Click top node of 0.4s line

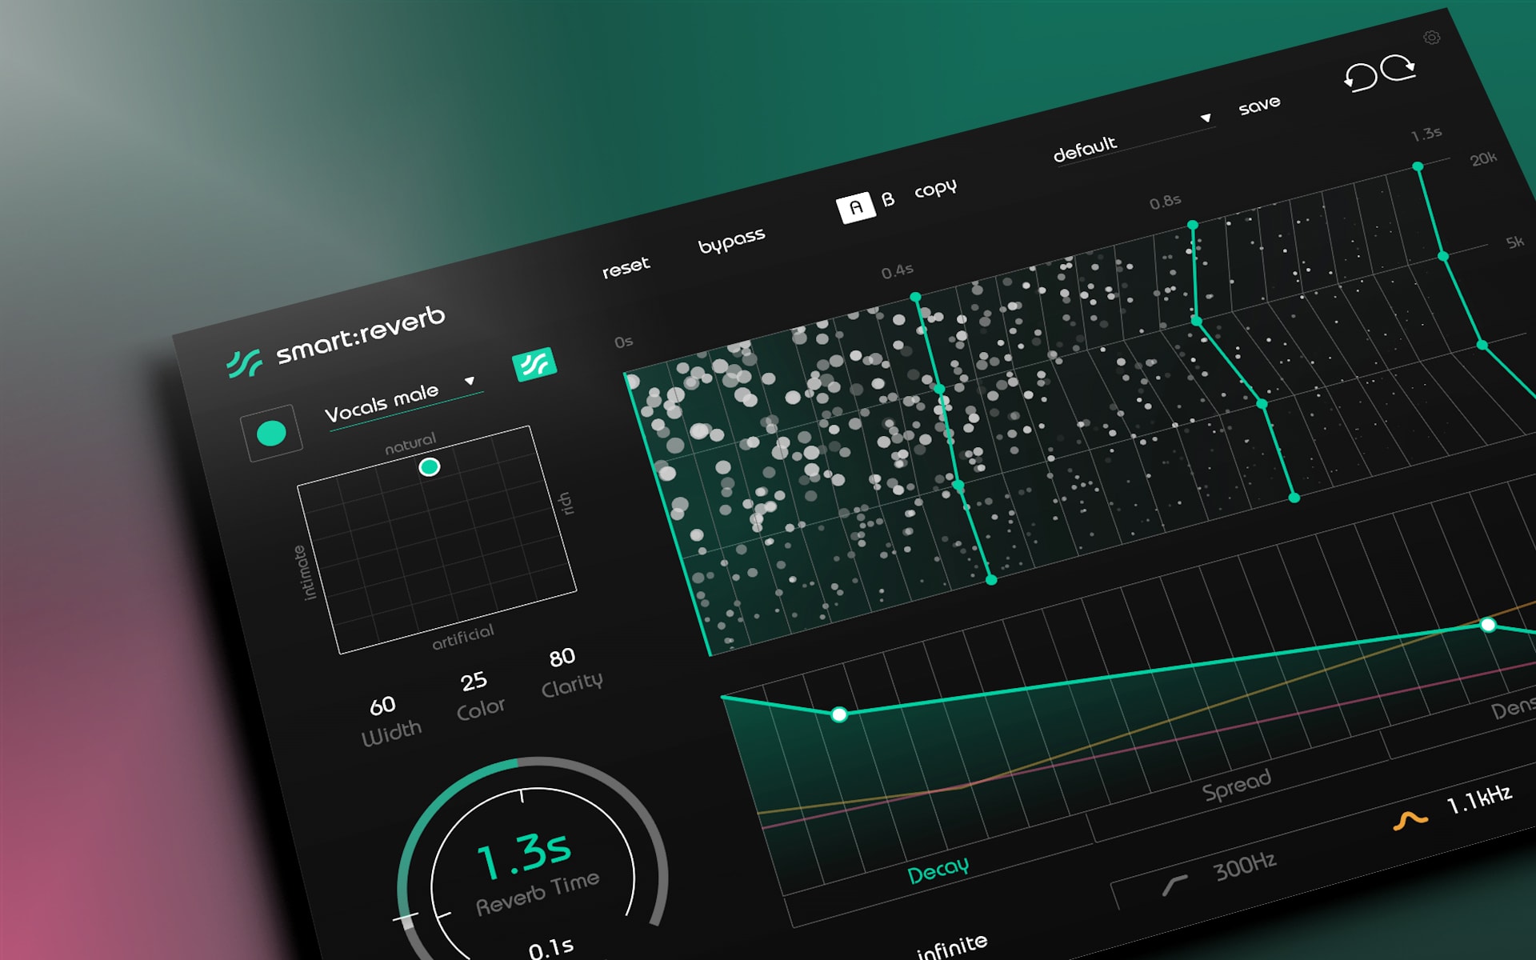tap(915, 297)
